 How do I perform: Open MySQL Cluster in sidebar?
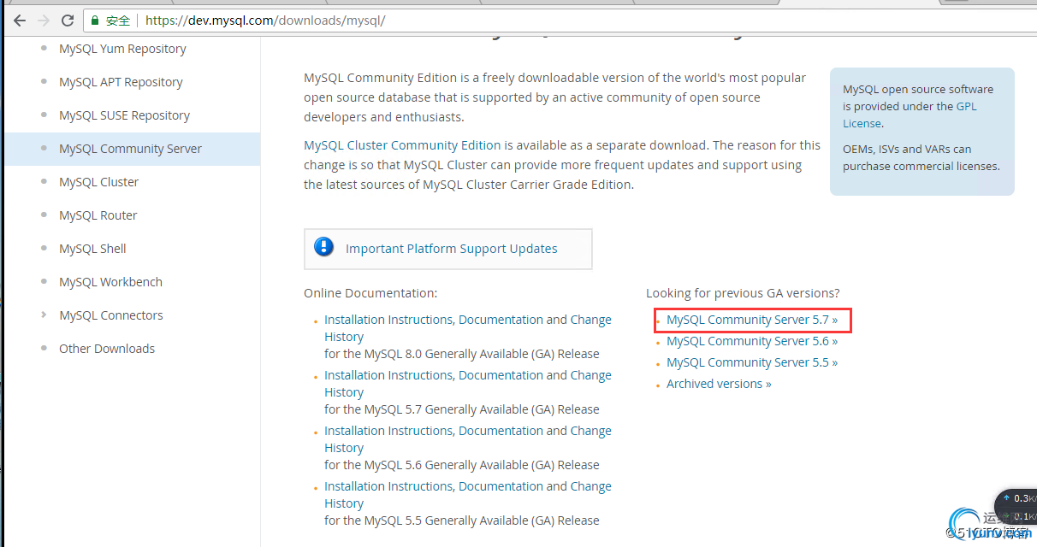98,182
